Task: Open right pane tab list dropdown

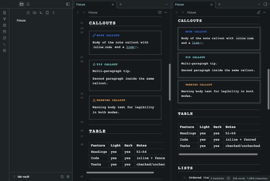Action: click(259, 4)
